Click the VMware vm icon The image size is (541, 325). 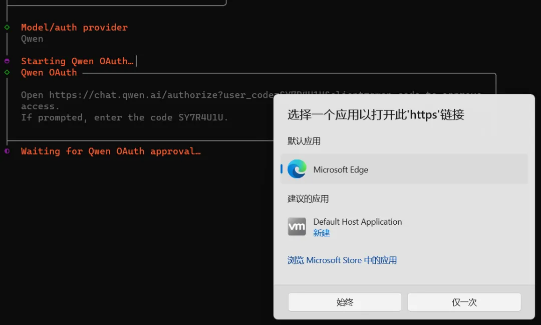[x=297, y=227]
